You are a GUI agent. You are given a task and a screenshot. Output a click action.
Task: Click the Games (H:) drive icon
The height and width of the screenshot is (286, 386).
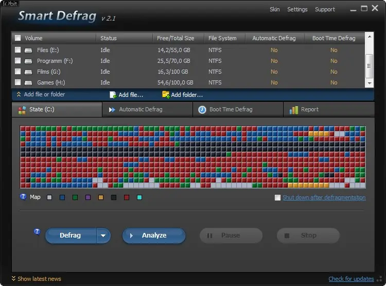tap(28, 83)
